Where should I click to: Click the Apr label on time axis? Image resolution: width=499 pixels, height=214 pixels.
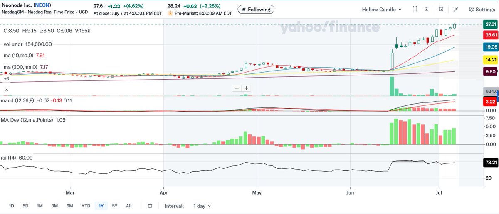pyautogui.click(x=163, y=192)
